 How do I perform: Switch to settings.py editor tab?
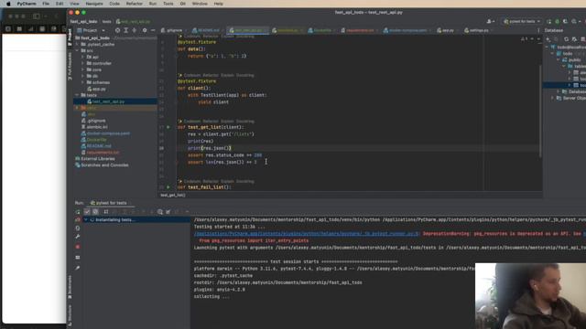(x=478, y=30)
